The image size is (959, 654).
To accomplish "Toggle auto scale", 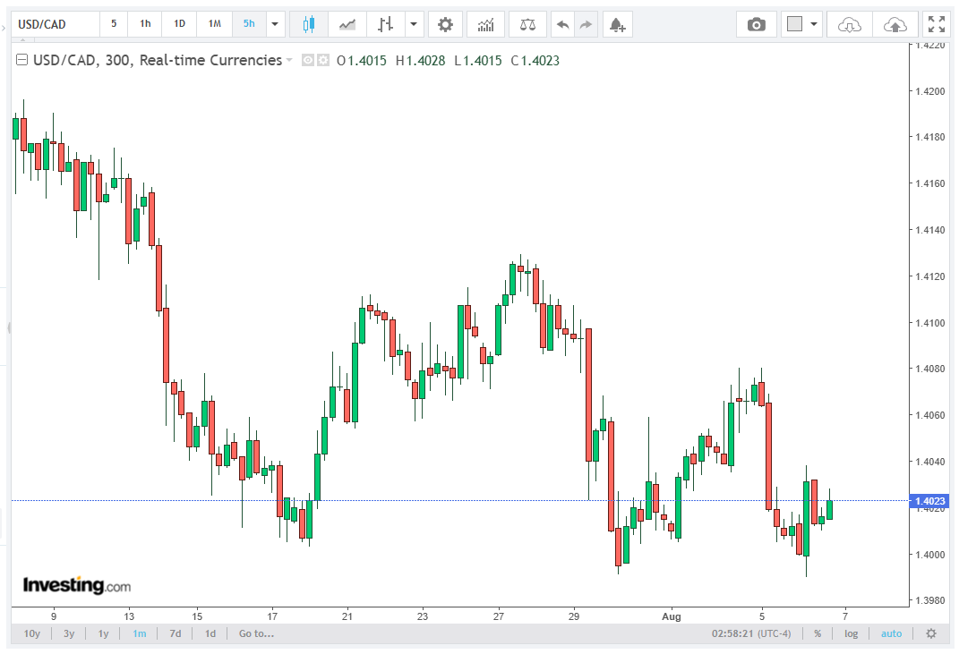I will click(x=891, y=633).
